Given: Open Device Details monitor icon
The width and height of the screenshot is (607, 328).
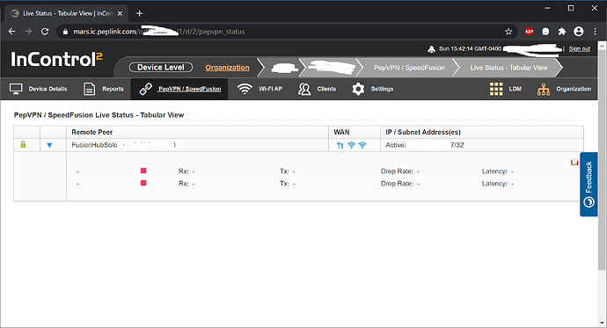Looking at the screenshot, I should click(16, 89).
